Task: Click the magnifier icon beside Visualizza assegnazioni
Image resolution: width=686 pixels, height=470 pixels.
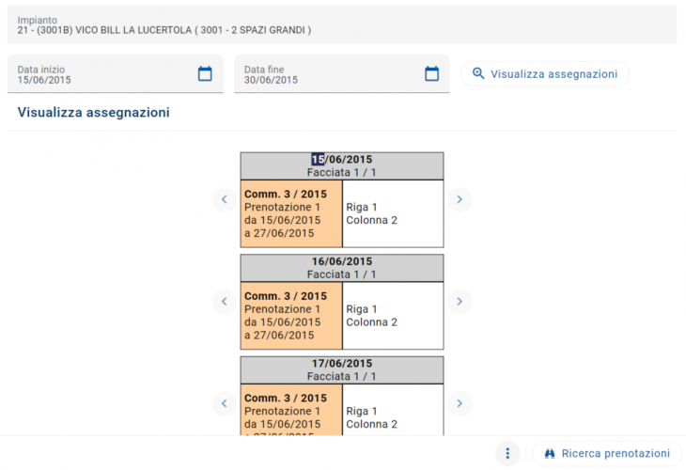Action: pos(478,73)
